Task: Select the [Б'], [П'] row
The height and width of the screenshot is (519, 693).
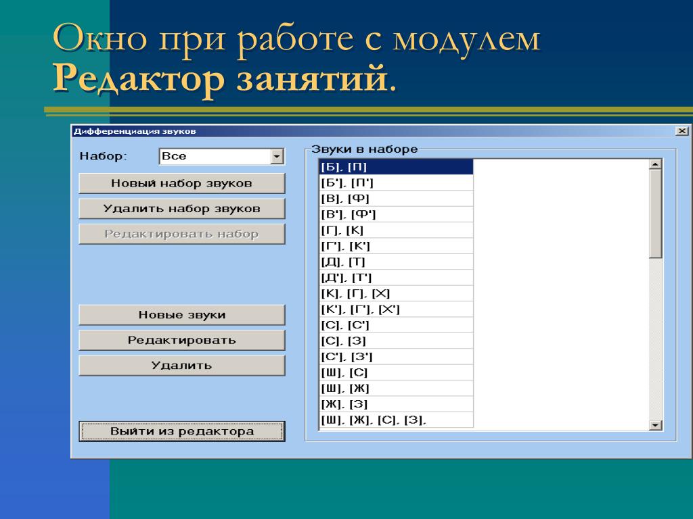Action: coord(396,182)
